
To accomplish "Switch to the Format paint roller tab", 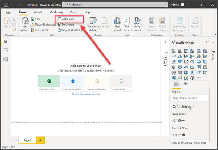I will (186, 84).
